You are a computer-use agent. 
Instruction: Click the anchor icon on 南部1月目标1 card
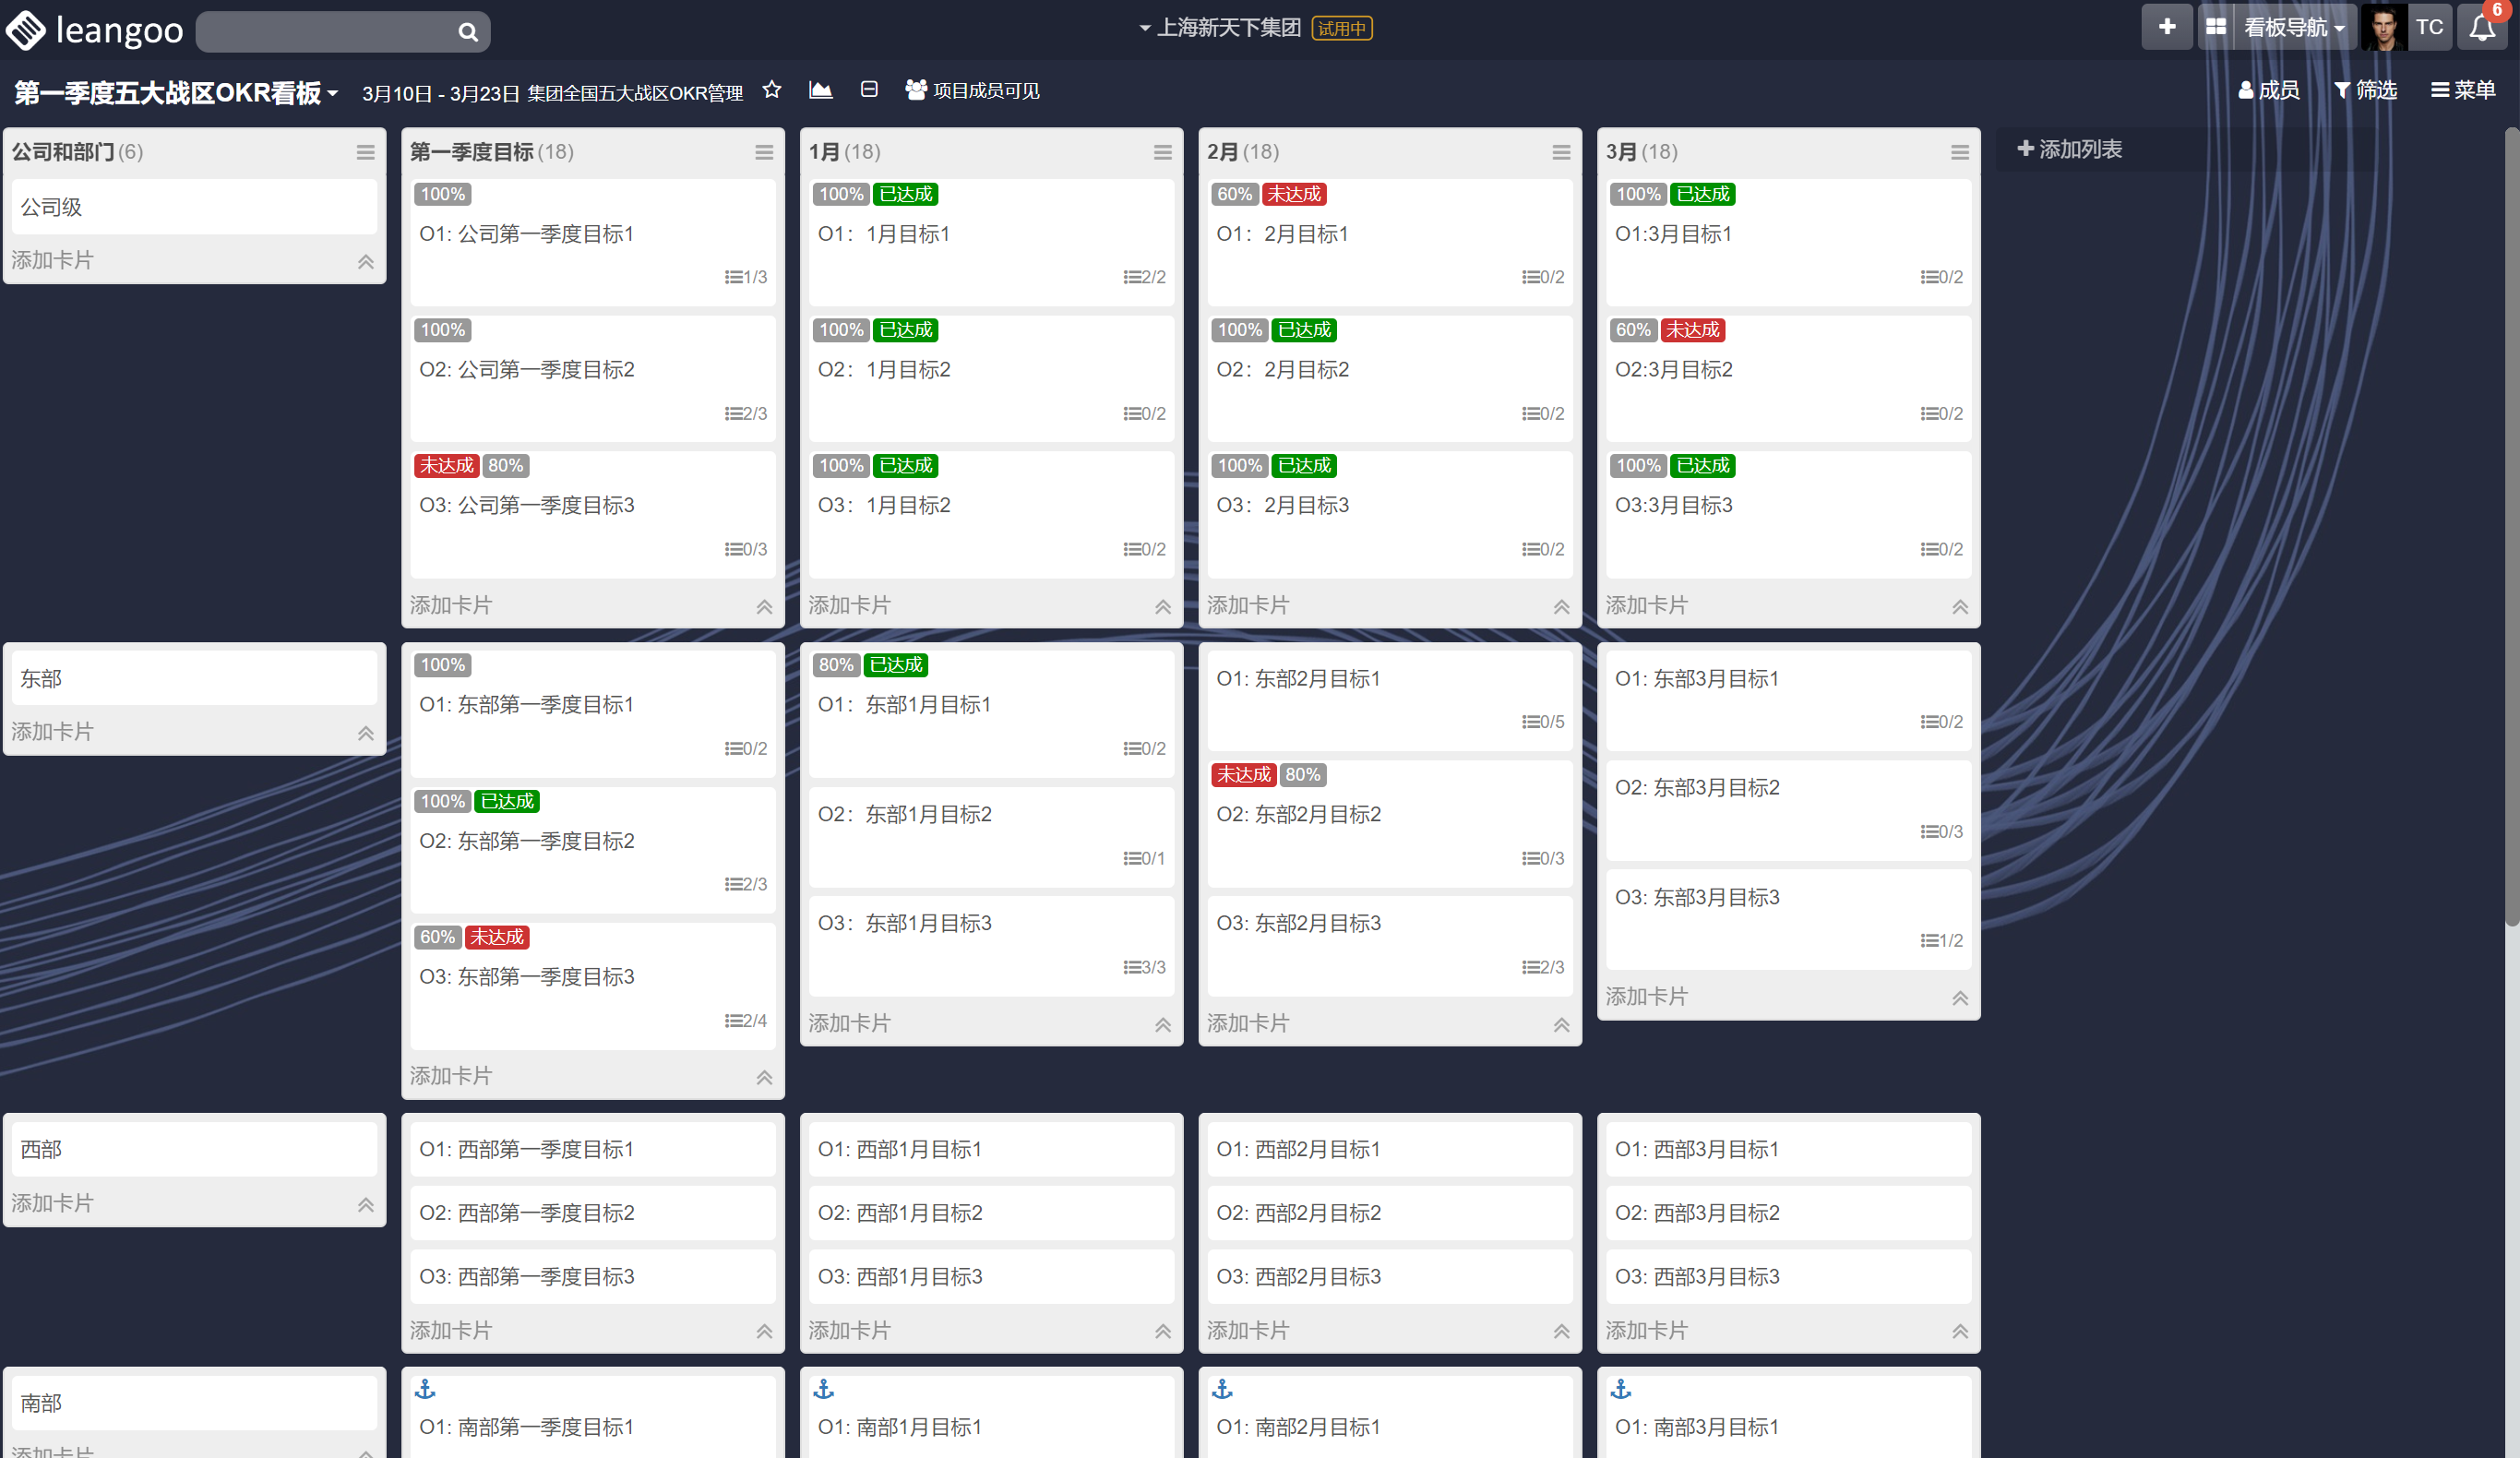pyautogui.click(x=824, y=1389)
